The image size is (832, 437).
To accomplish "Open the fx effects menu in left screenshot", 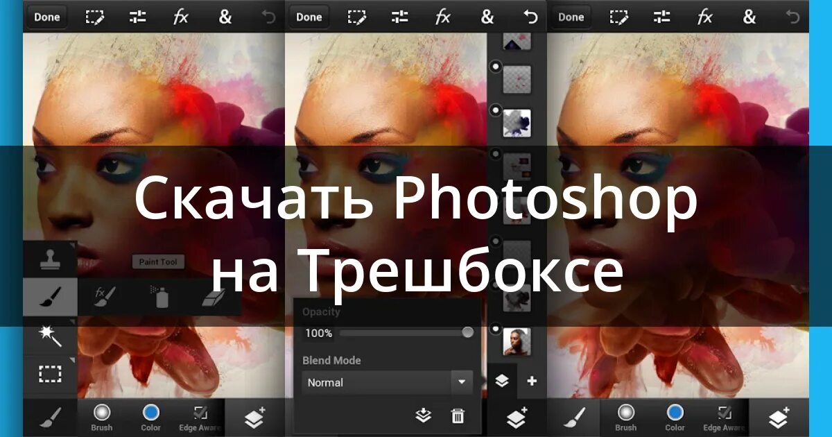I will [x=181, y=17].
